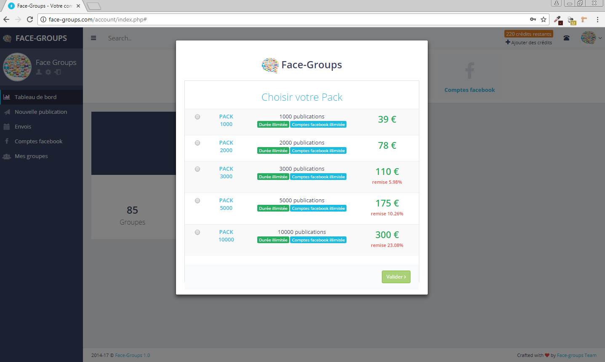Image resolution: width=605 pixels, height=362 pixels.
Task: Click the Valider button
Action: point(396,277)
